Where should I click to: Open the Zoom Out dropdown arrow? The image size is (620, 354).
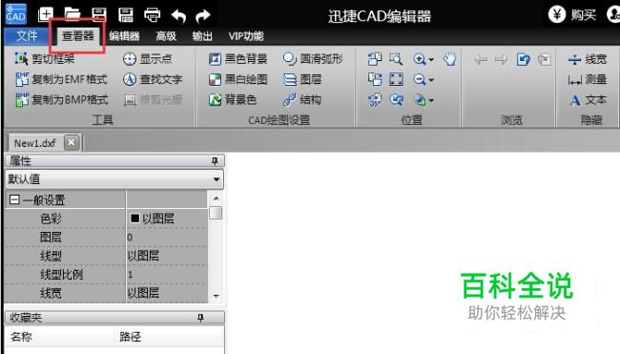tap(431, 80)
